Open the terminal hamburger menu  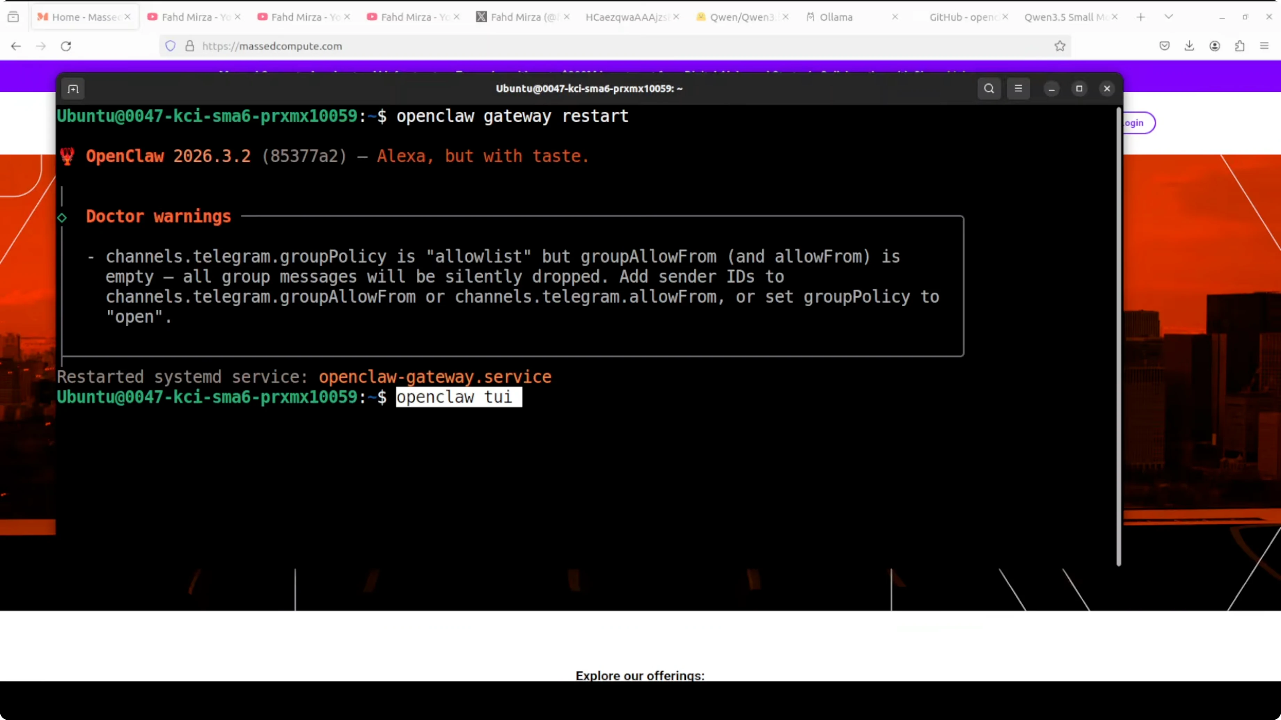[x=1018, y=88]
